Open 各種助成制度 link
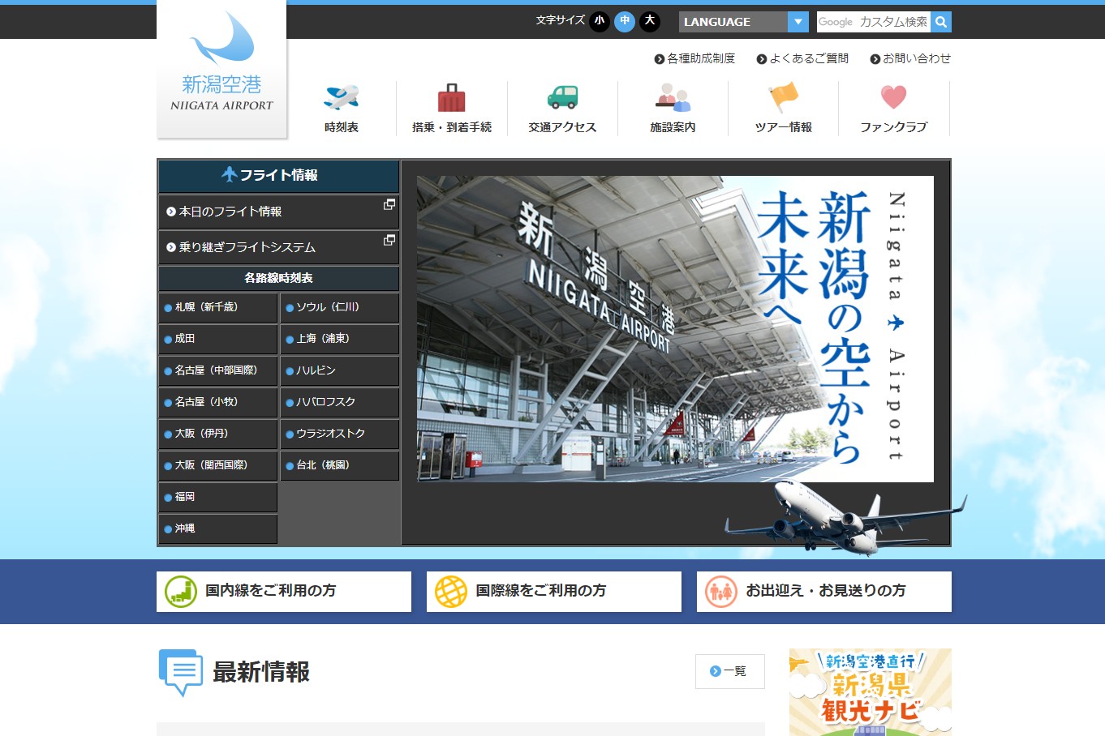Image resolution: width=1105 pixels, height=736 pixels. (x=694, y=58)
